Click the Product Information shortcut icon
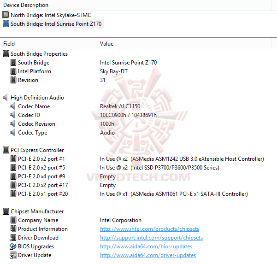This screenshot has height=264, width=277. 13,229
